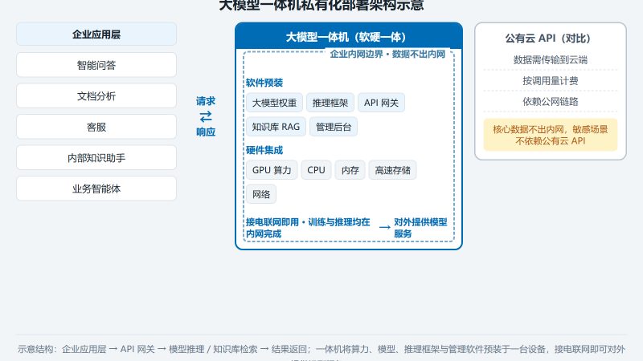Click the bidirectional arrows between 请求 and 响应
Viewport: 643px width, 361px height.
point(206,116)
